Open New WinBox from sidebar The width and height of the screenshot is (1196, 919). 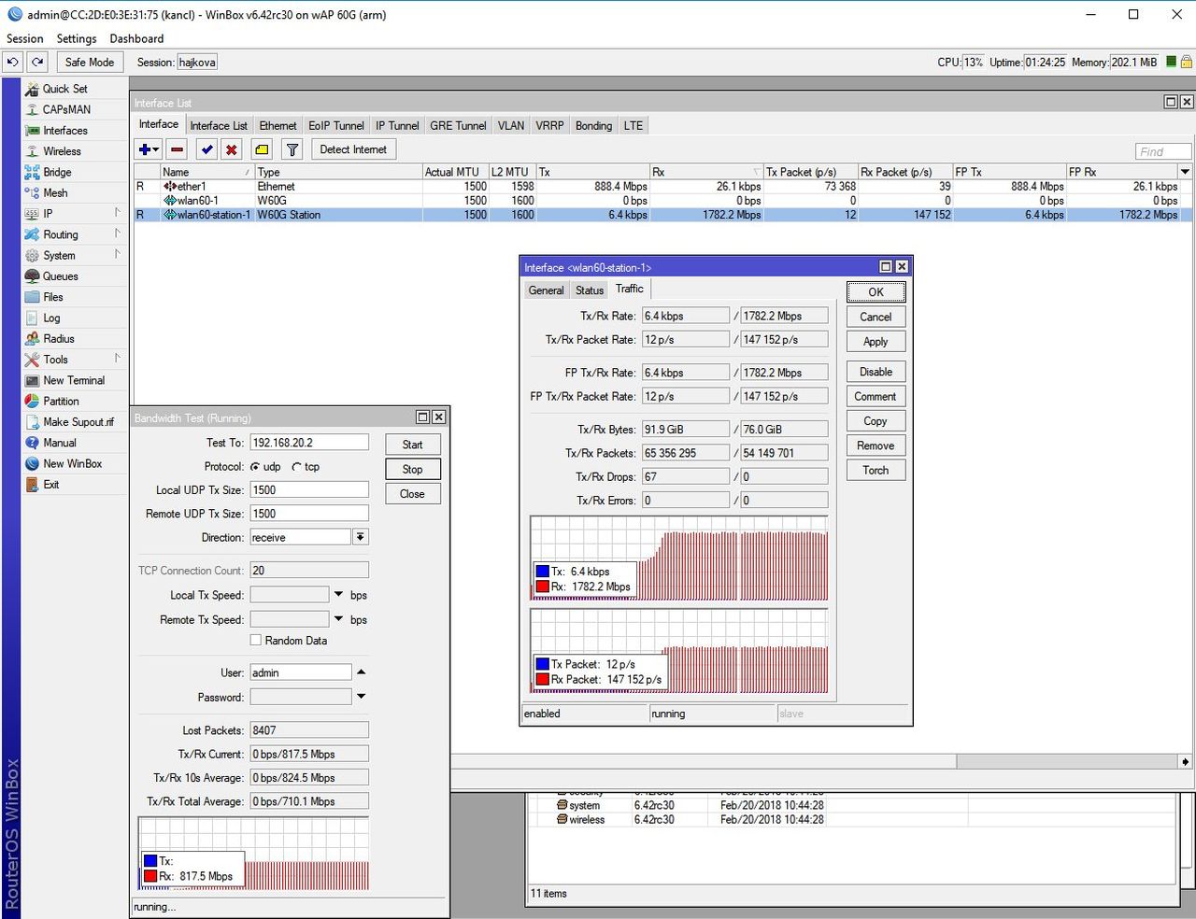pyautogui.click(x=73, y=463)
